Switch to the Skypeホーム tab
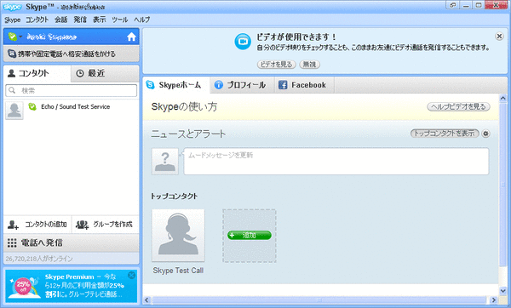This screenshot has height=308, width=511. 176,85
